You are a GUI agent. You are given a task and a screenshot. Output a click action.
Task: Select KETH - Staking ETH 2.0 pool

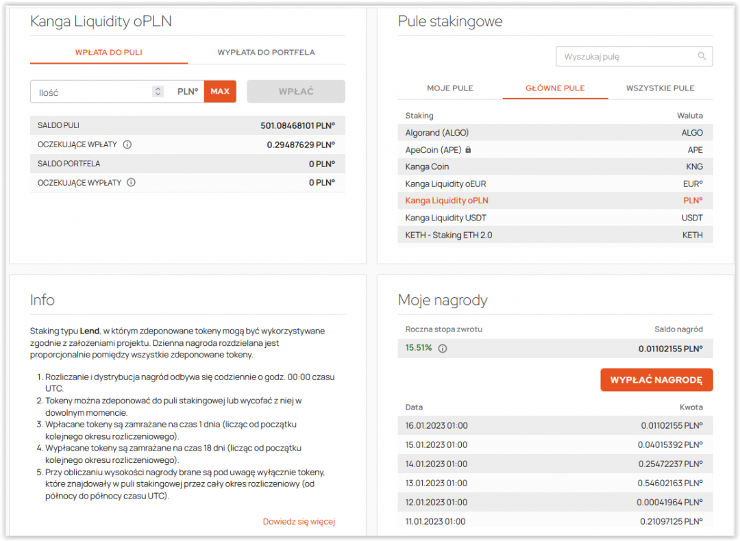[449, 235]
